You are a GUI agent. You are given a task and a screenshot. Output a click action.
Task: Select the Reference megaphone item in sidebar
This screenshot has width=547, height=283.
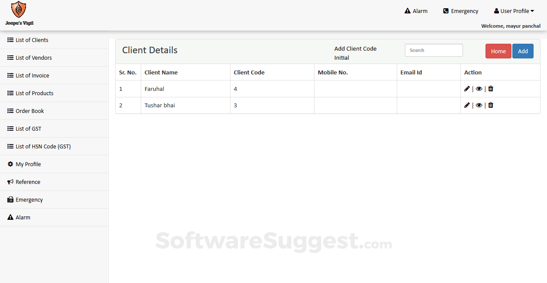click(x=28, y=182)
